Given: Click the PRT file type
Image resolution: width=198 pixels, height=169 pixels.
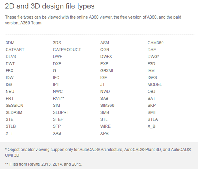Looking at the screenshot, I should [x=10, y=99].
